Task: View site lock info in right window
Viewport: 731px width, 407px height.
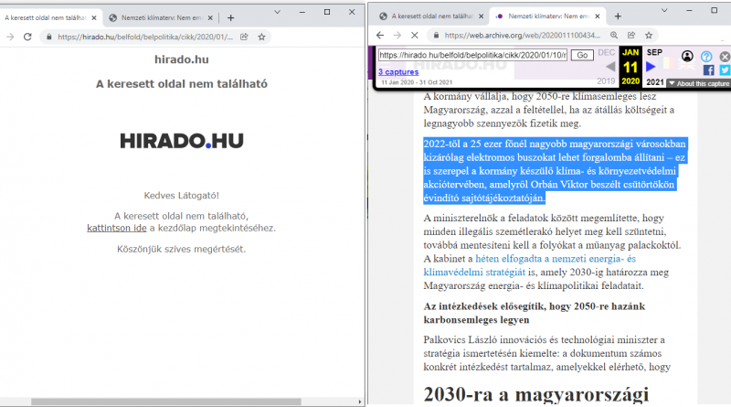Action: point(436,35)
